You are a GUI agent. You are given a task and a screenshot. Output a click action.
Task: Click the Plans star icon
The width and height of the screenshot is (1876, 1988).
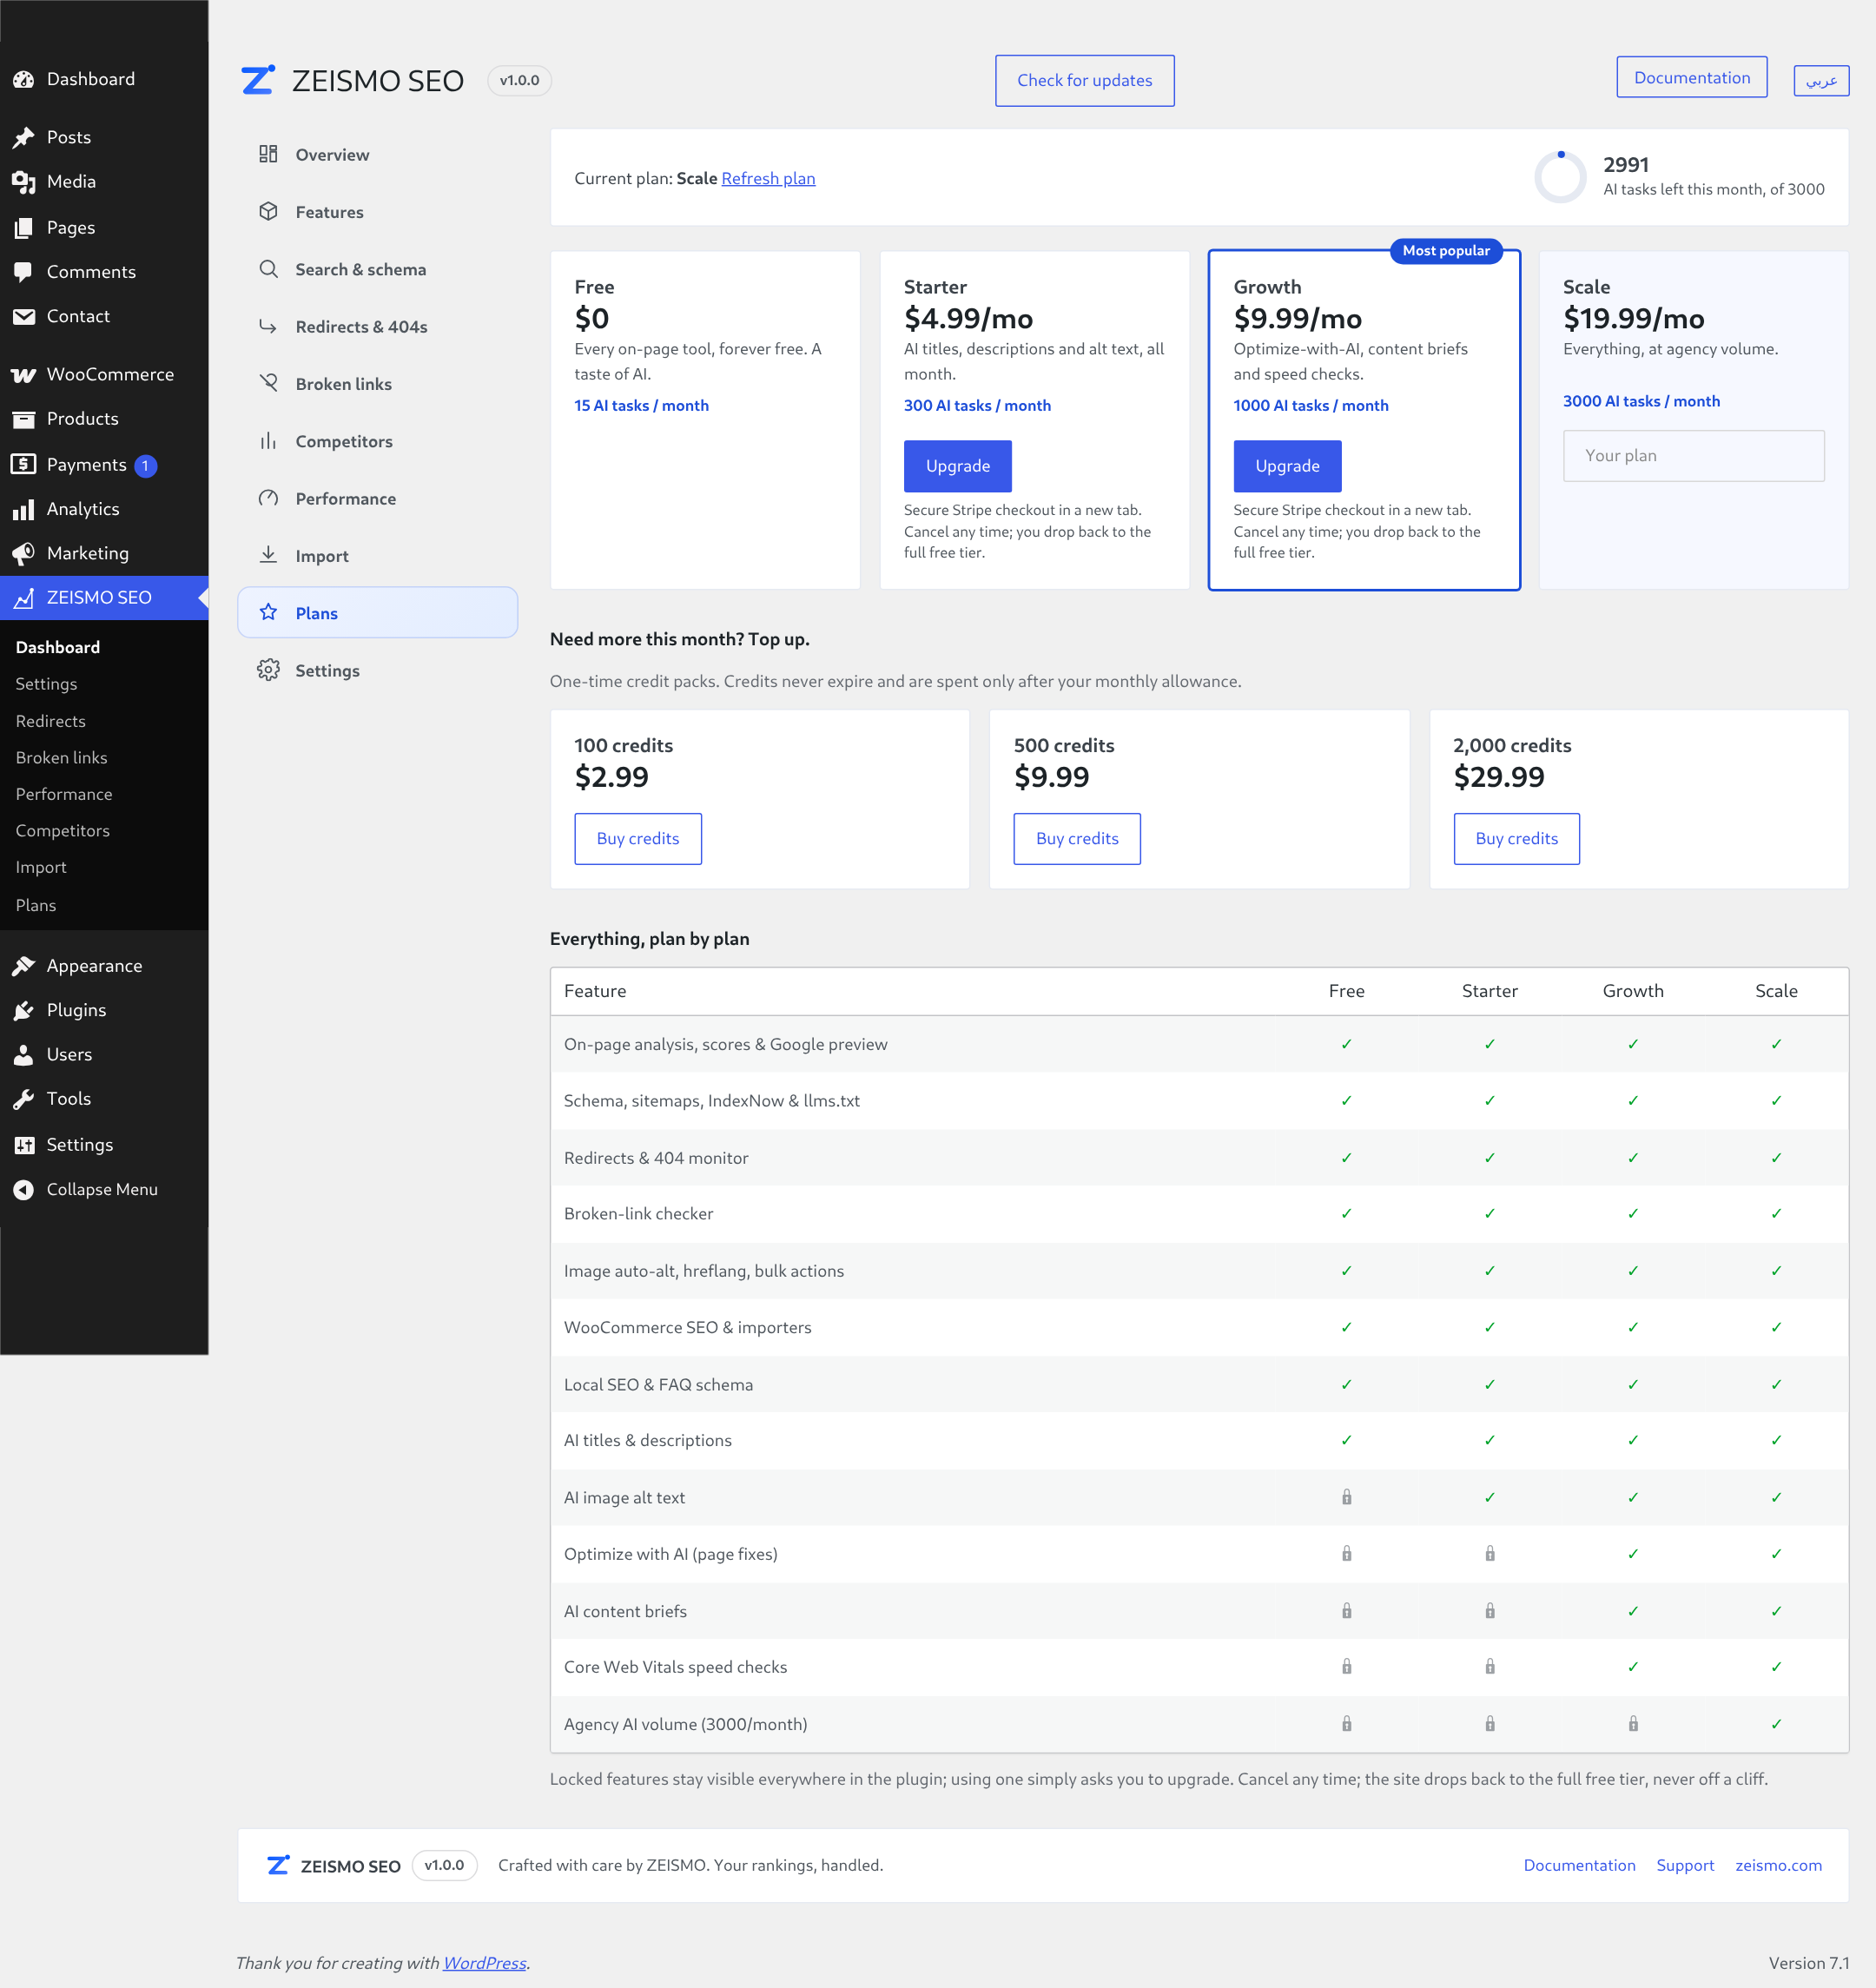268,612
